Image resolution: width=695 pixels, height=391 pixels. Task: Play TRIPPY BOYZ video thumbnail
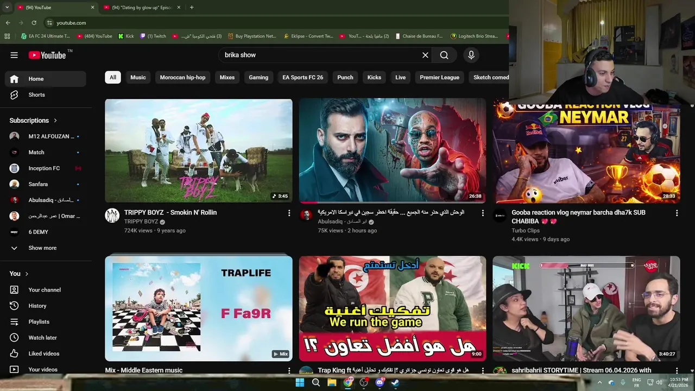pos(199,150)
